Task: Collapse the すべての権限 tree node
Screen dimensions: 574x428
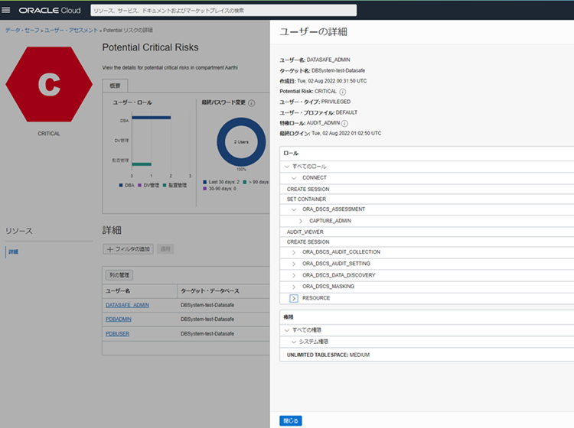Action: [287, 330]
